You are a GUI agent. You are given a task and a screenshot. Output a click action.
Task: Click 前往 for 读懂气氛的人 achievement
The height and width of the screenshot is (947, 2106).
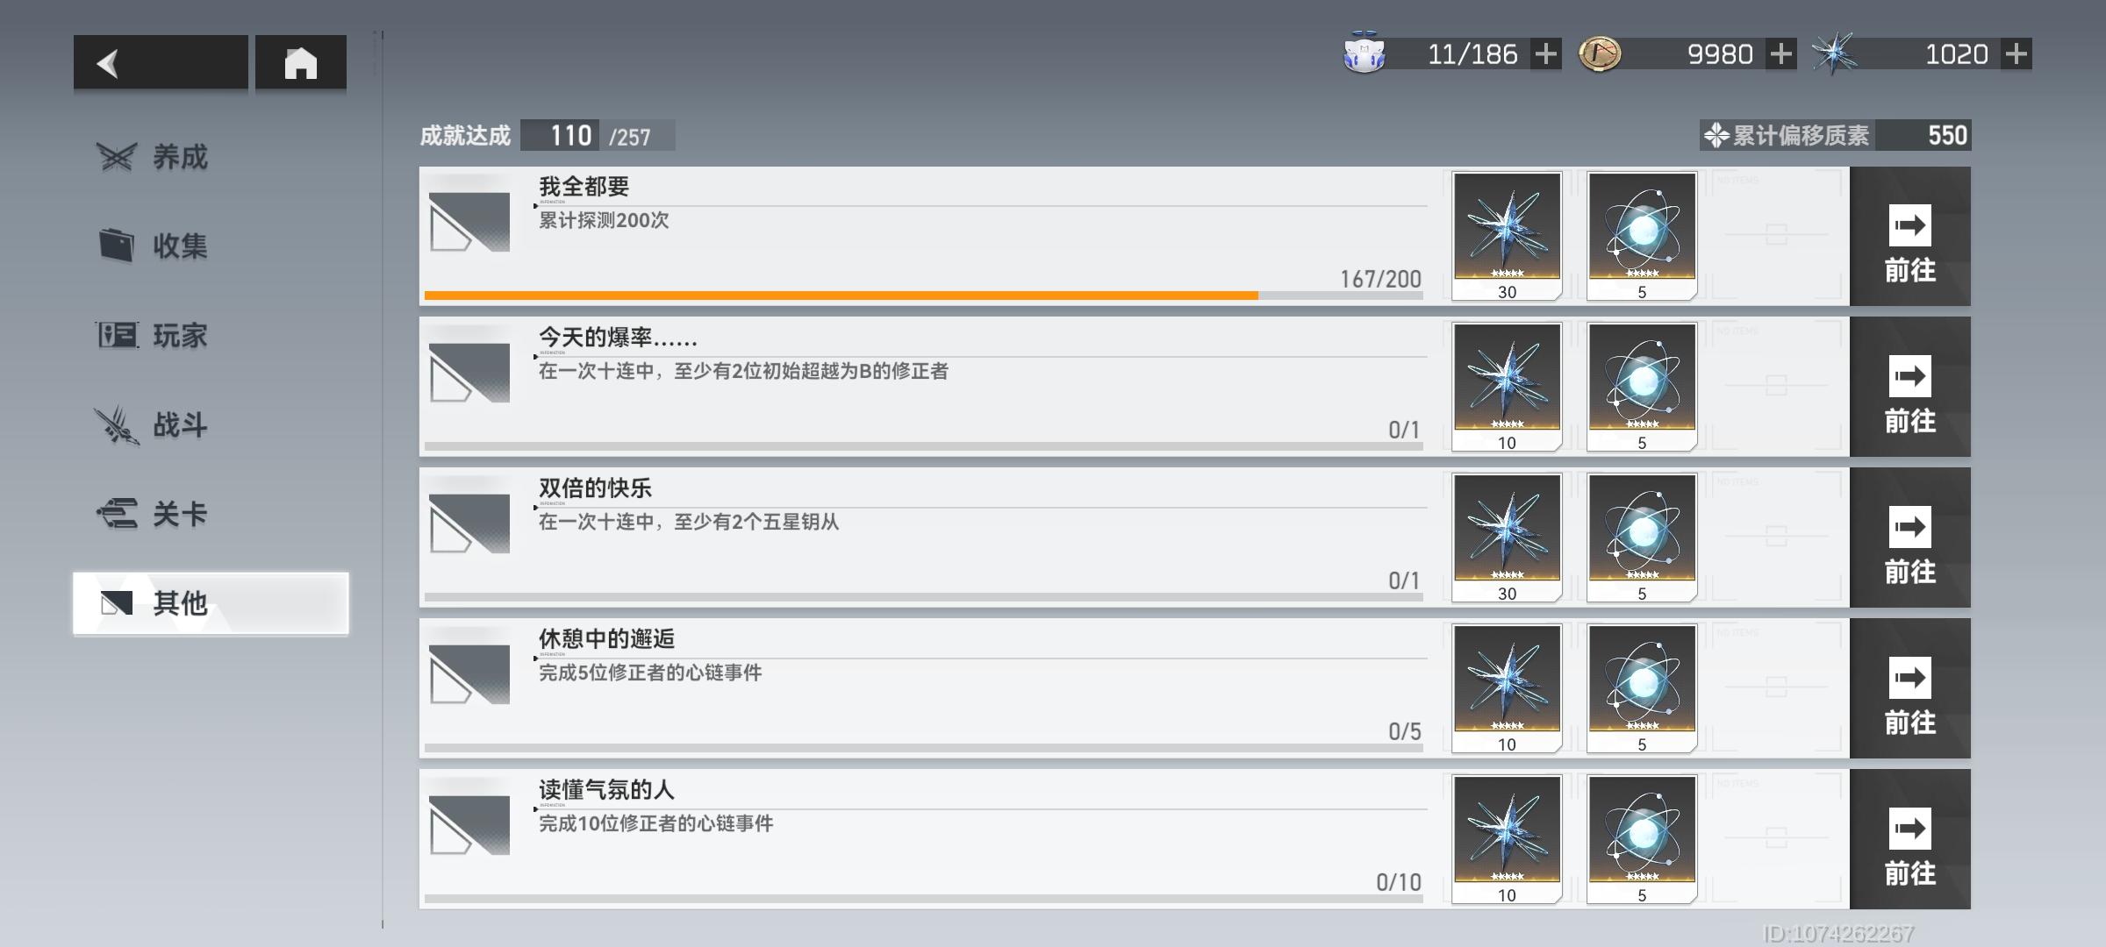1909,839
